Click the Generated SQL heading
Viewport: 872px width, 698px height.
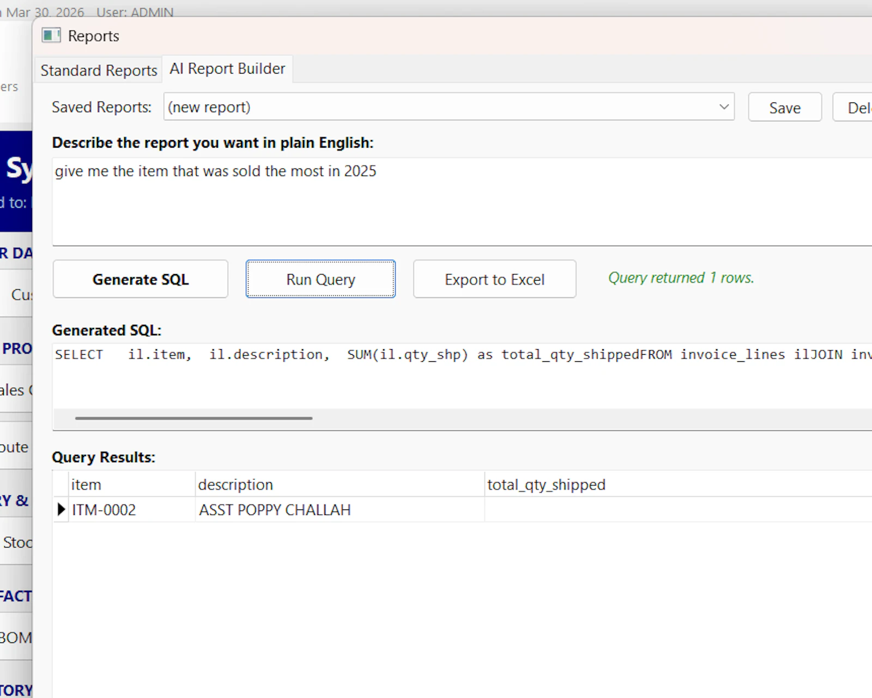coord(107,330)
